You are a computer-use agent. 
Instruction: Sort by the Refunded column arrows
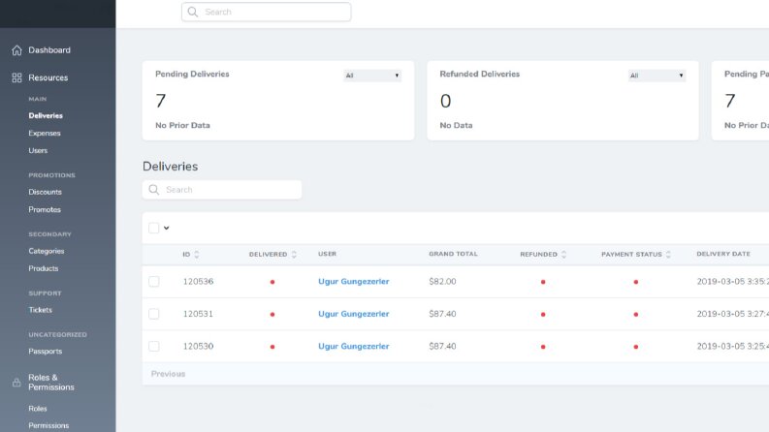[564, 254]
